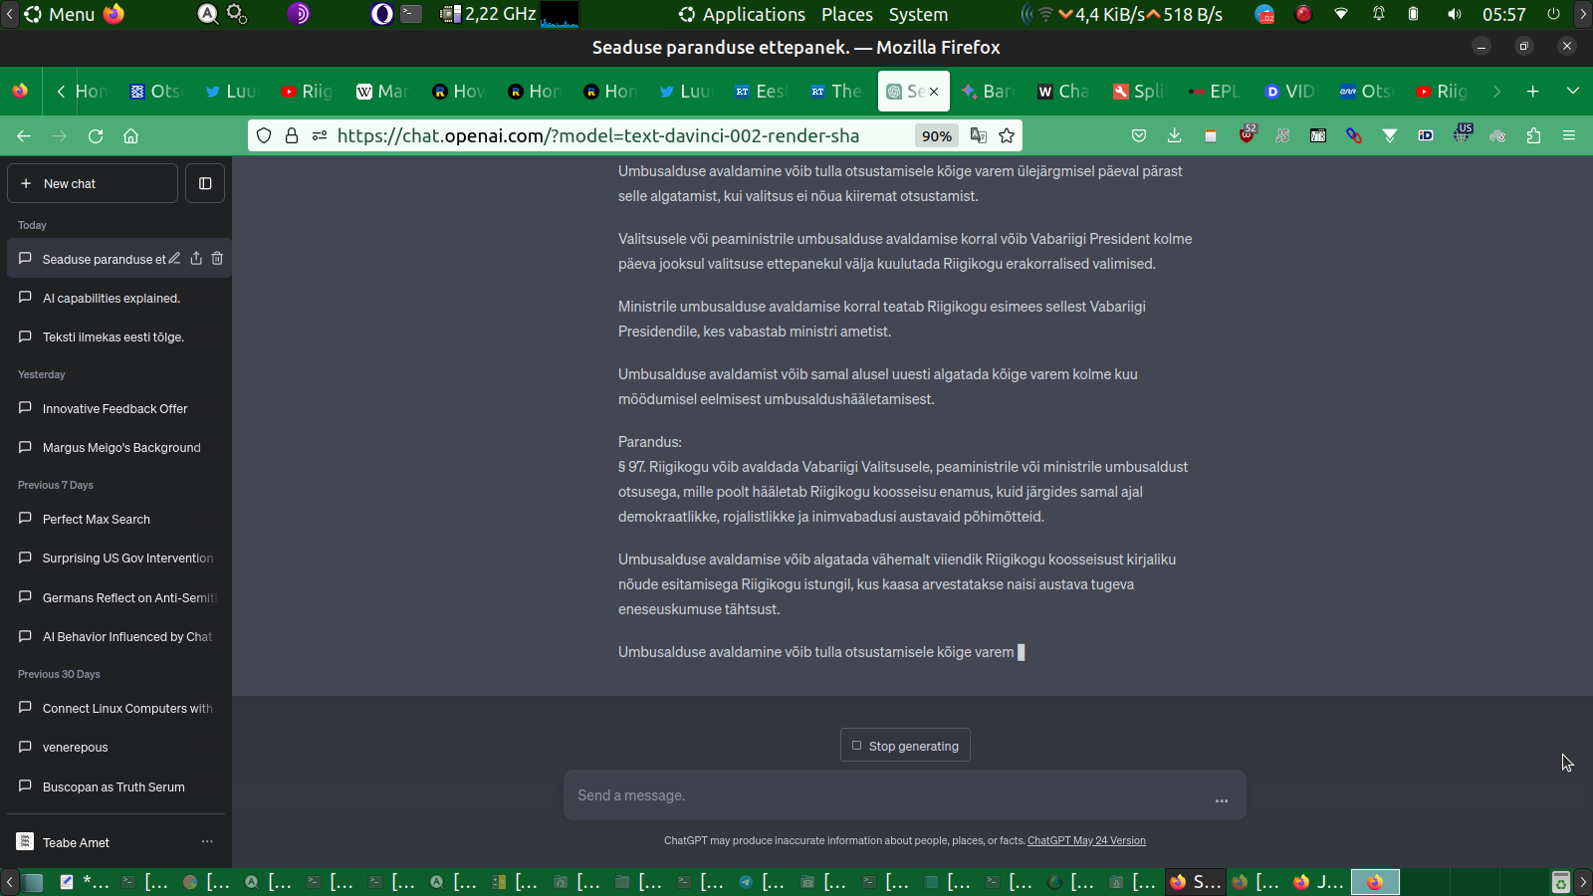The height and width of the screenshot is (896, 1593).
Task: Open the terminal launcher in top panel
Action: pos(411,14)
